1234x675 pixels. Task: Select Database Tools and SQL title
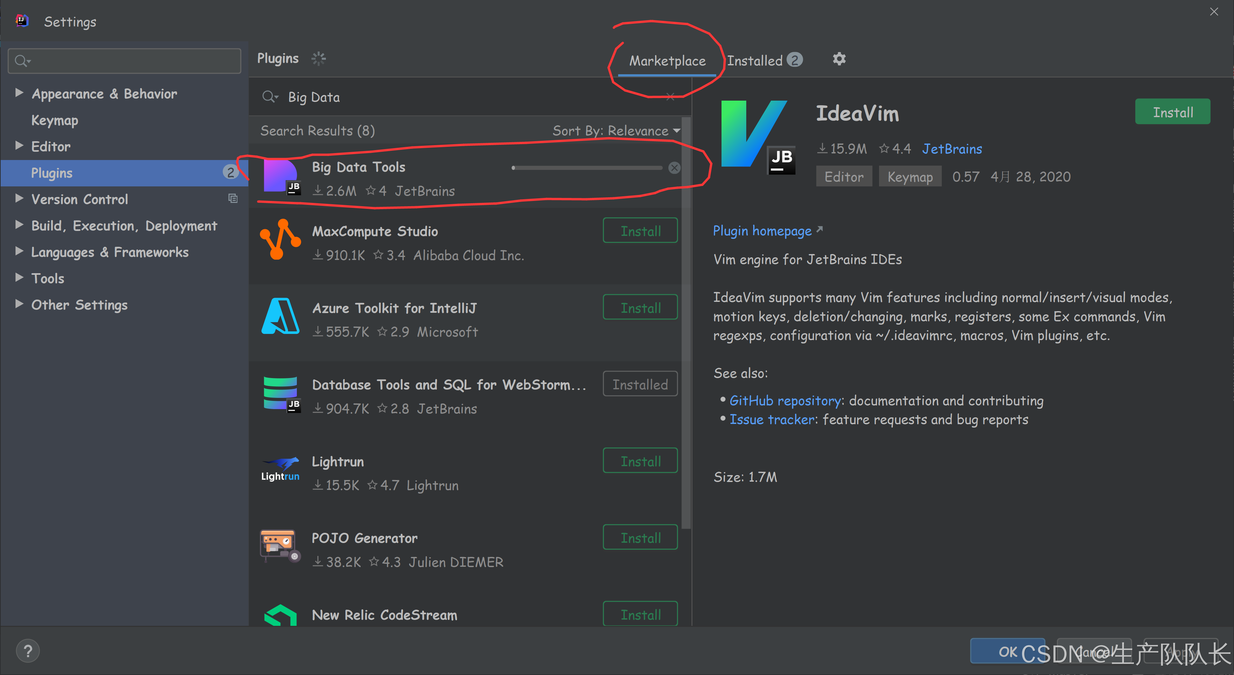tap(449, 384)
